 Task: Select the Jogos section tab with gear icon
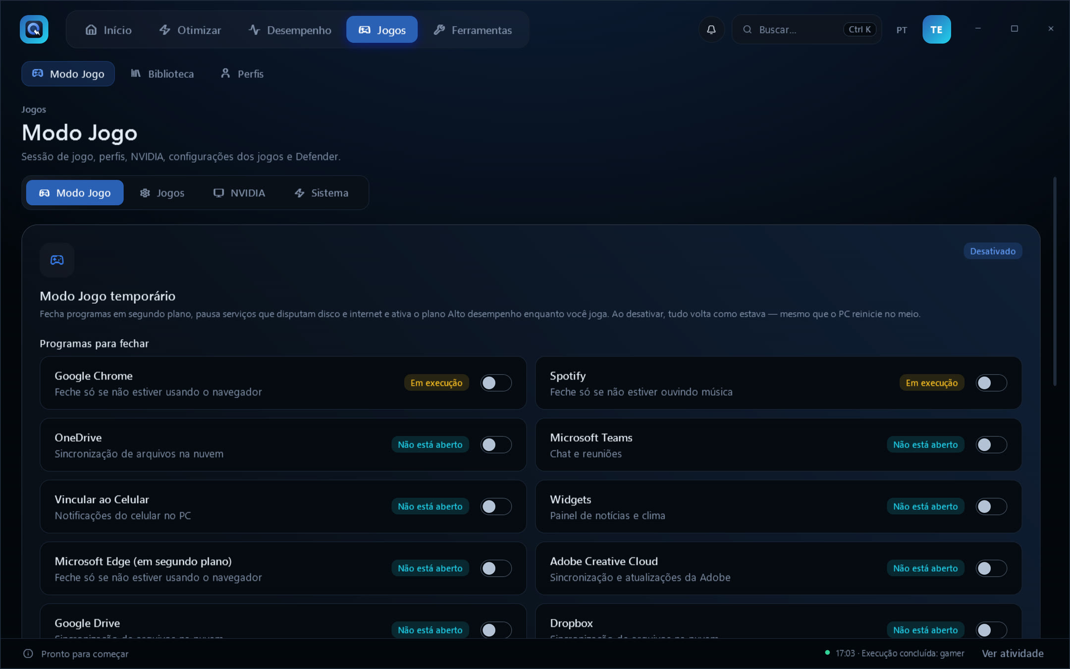(x=162, y=193)
